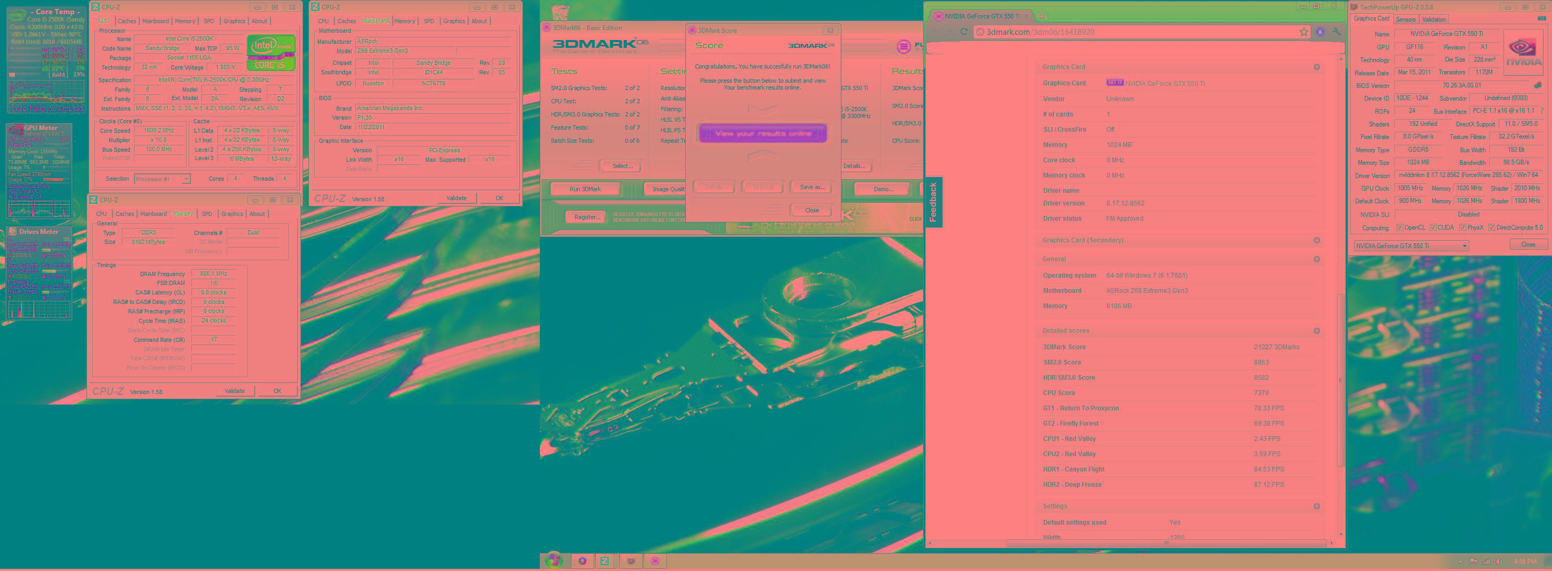Collapse the Detailed scores section
Screen dimensions: 1552x571
pos(1316,331)
